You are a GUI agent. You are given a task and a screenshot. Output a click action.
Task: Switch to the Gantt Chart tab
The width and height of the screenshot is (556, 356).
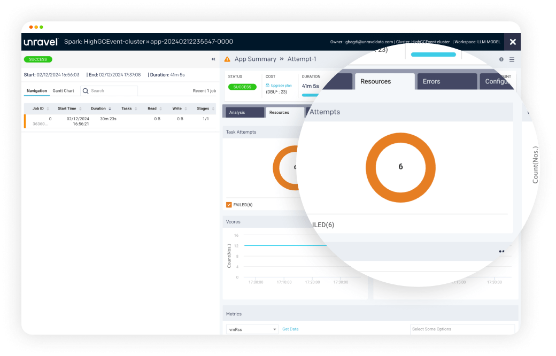coord(64,91)
